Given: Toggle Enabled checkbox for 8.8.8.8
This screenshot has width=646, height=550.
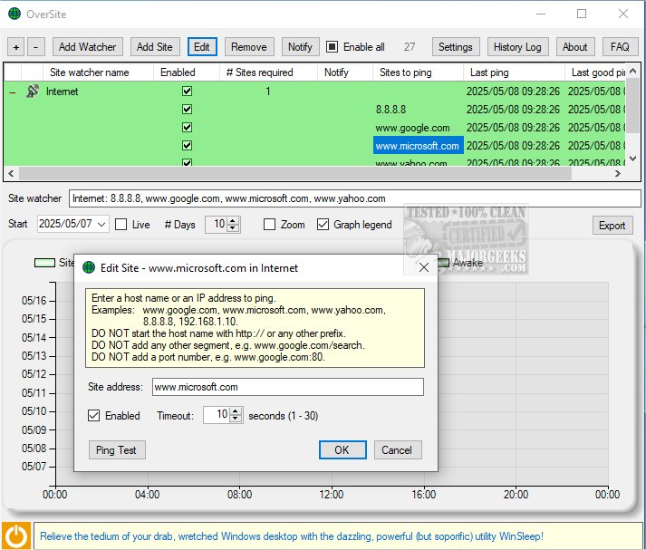Looking at the screenshot, I should click(187, 109).
